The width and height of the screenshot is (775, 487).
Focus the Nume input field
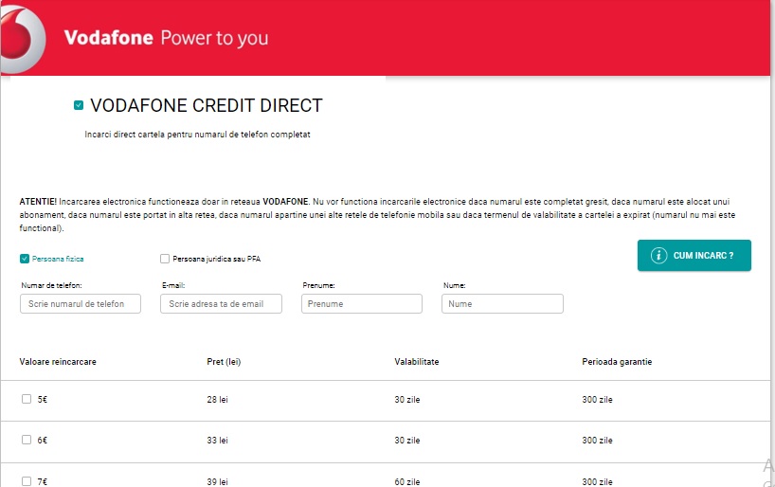click(502, 303)
